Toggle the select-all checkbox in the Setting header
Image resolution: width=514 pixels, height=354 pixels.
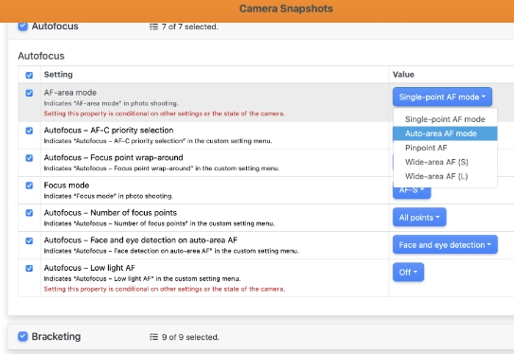point(29,75)
